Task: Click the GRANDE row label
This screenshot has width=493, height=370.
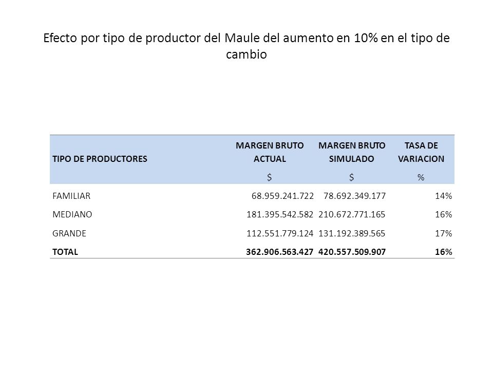Action: (69, 233)
